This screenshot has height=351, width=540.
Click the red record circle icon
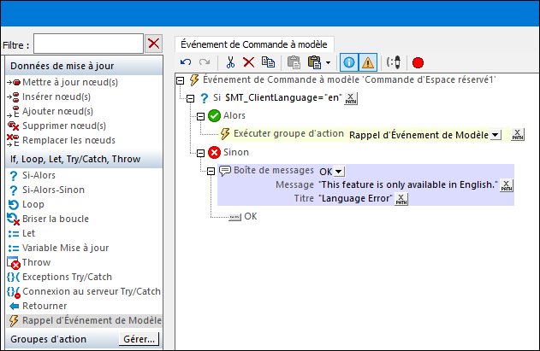pyautogui.click(x=418, y=62)
